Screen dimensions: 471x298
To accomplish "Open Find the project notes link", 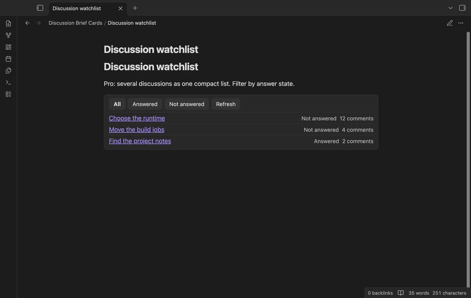I will pyautogui.click(x=140, y=141).
